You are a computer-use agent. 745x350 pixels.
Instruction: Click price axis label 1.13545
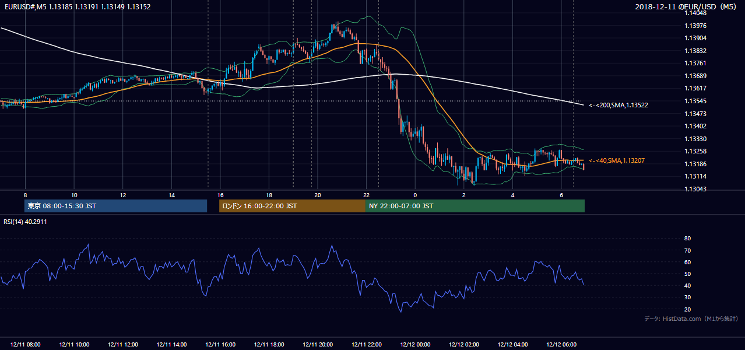695,101
